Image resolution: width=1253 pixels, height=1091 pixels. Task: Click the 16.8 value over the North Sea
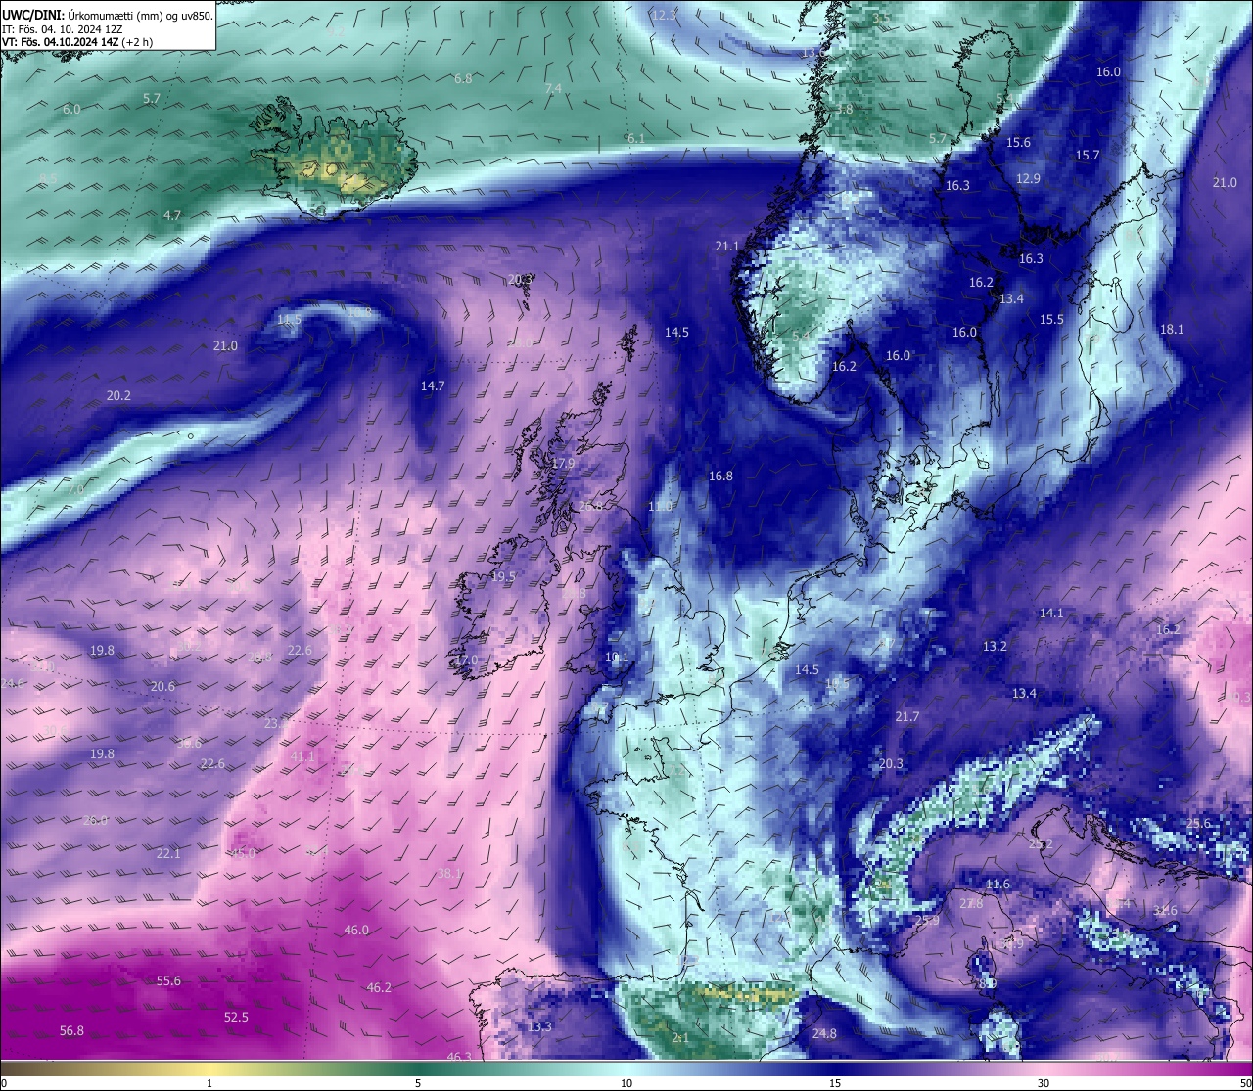(x=720, y=476)
